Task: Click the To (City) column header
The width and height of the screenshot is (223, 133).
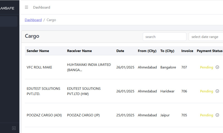Action: (167, 51)
